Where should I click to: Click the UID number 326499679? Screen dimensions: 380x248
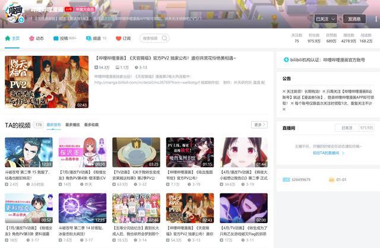301,180
